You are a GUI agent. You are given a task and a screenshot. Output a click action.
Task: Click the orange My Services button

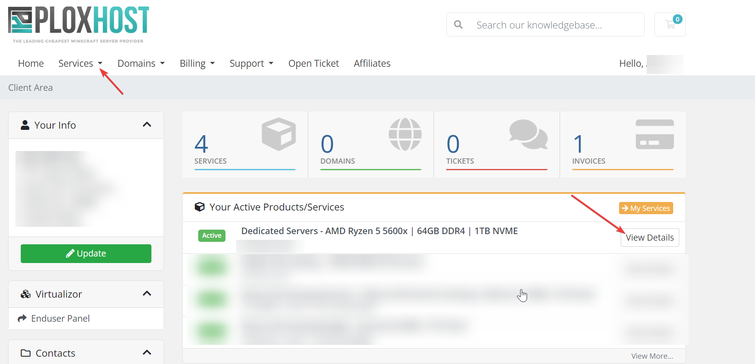pos(646,208)
